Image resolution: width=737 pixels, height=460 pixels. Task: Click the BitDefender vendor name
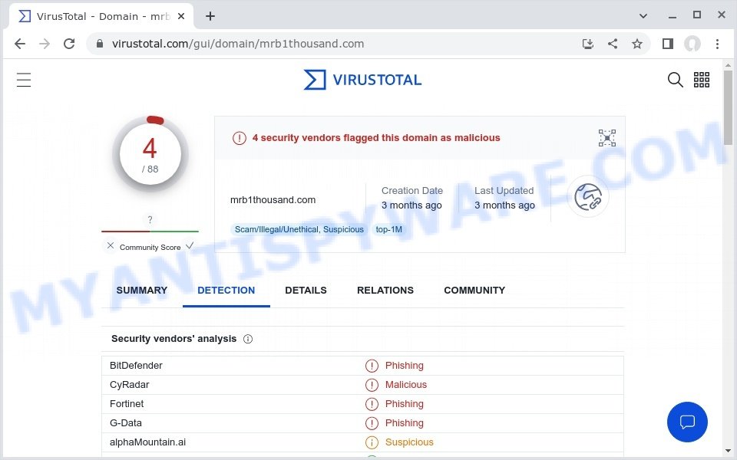136,366
